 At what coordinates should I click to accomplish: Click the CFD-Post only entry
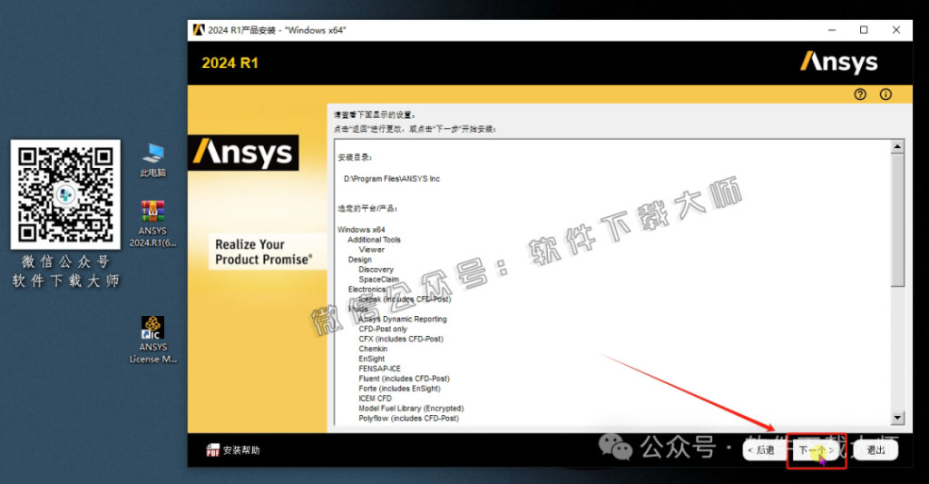[x=383, y=330]
